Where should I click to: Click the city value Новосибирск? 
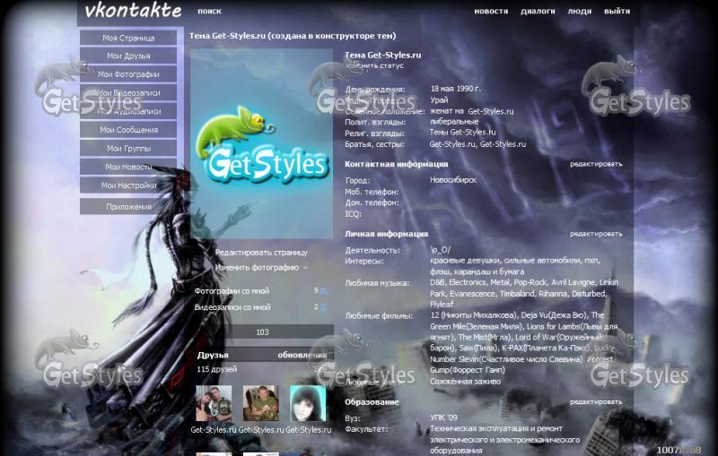[453, 180]
